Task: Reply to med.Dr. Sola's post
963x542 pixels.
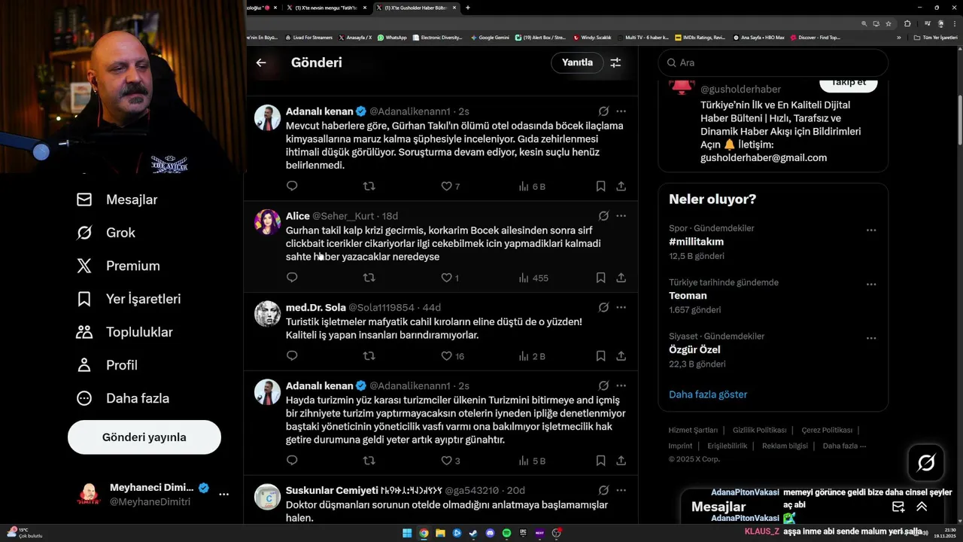Action: tap(292, 356)
